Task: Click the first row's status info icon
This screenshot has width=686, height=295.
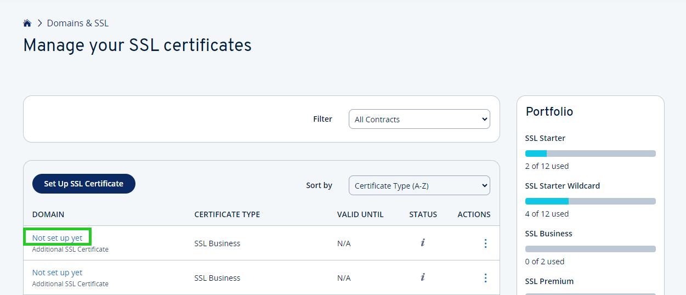Action: coord(423,243)
